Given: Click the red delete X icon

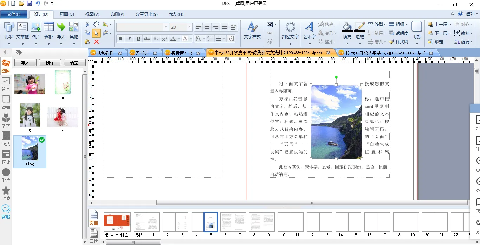Looking at the screenshot, I should click(x=96, y=42).
